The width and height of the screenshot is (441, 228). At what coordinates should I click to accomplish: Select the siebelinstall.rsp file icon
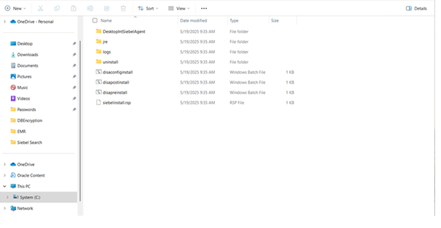pyautogui.click(x=98, y=102)
